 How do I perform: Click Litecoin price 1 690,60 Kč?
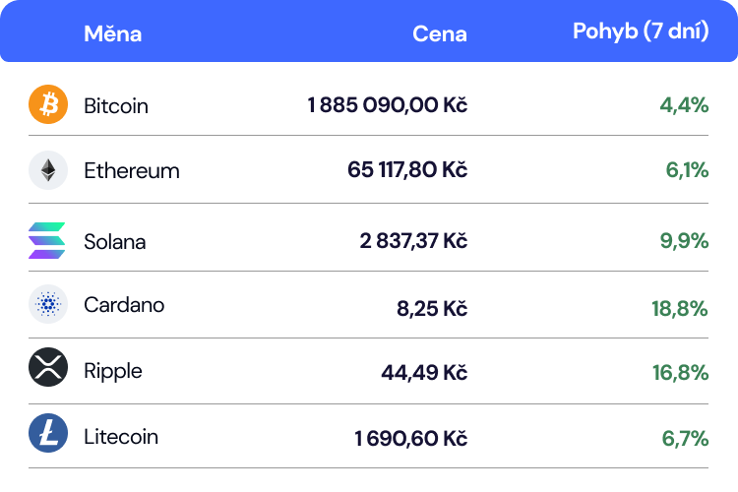(410, 438)
